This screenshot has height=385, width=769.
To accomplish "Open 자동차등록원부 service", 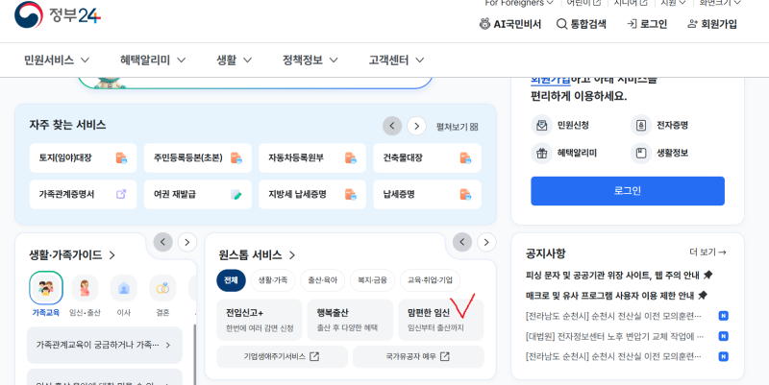I will click(x=312, y=158).
